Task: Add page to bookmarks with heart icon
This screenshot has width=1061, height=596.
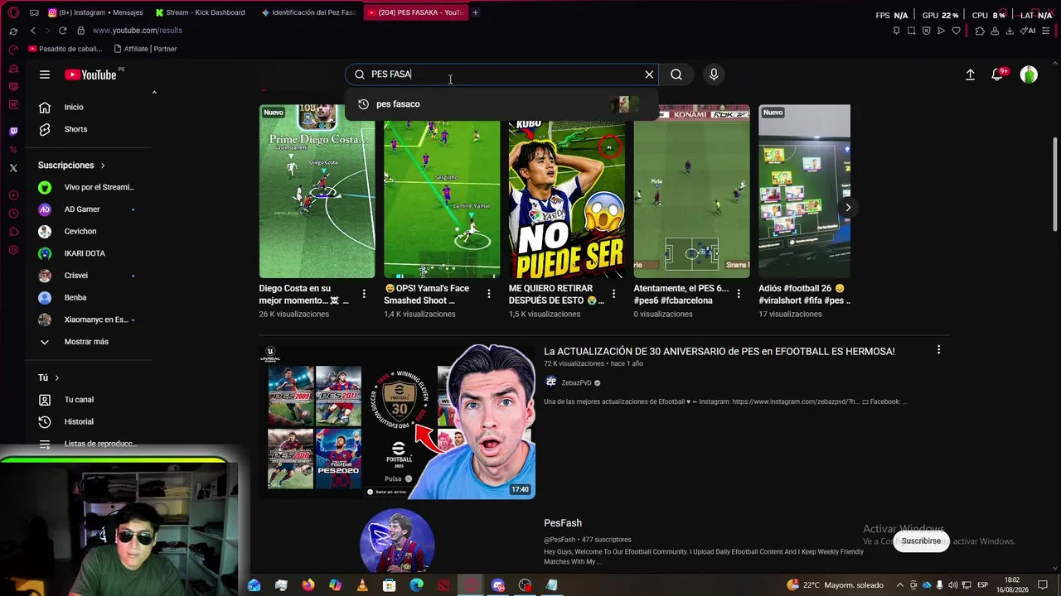Action: click(x=956, y=31)
